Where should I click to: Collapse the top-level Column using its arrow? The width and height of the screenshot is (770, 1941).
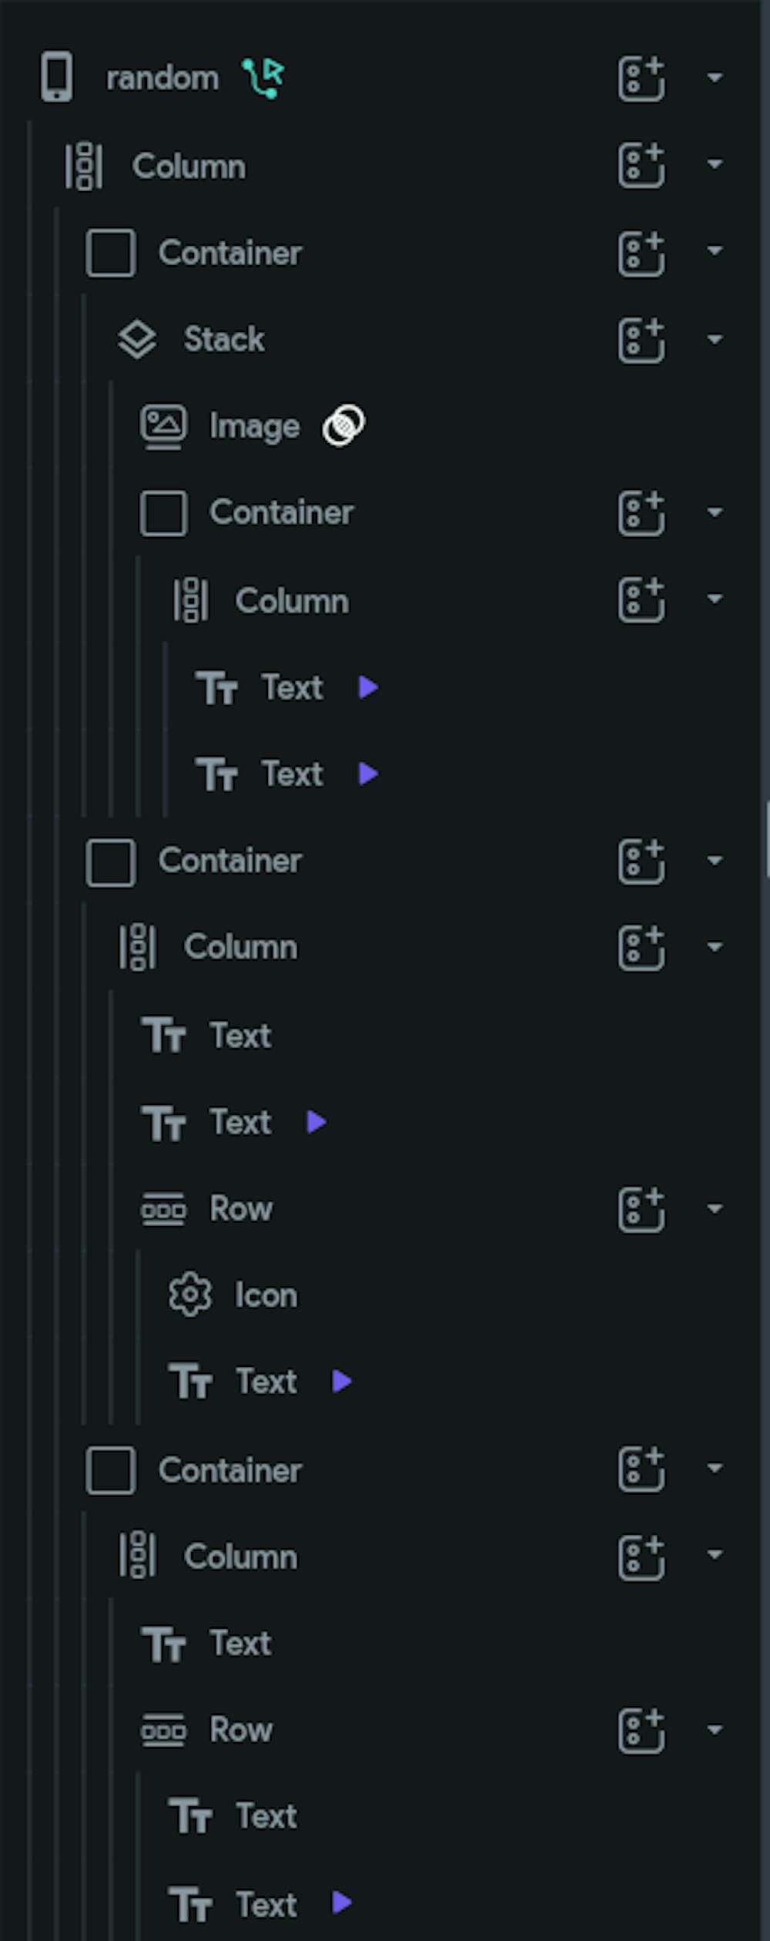(715, 165)
